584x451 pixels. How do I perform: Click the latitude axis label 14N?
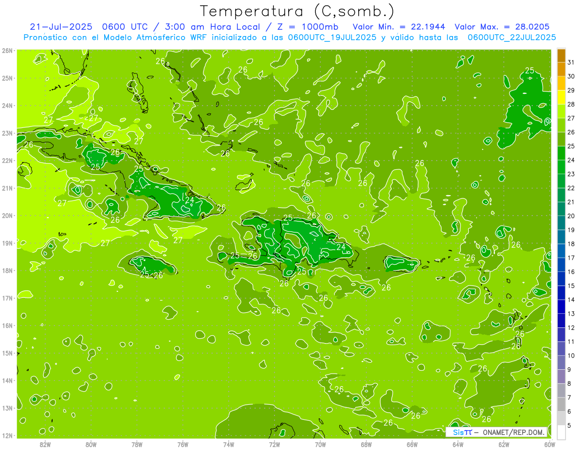pyautogui.click(x=7, y=380)
